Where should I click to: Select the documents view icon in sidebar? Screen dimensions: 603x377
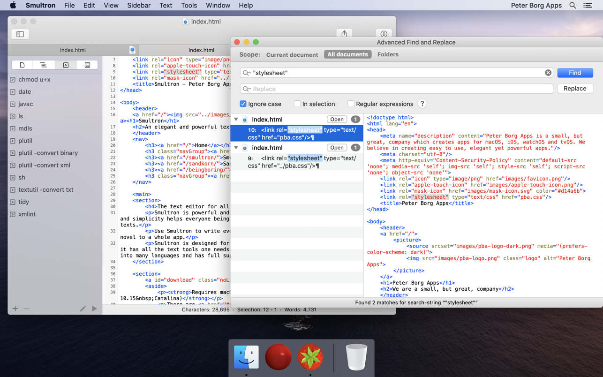[22, 65]
